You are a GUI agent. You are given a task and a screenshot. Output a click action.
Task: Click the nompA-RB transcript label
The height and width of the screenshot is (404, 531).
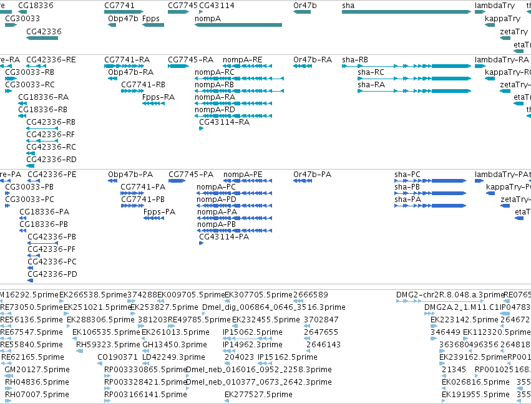tap(215, 85)
